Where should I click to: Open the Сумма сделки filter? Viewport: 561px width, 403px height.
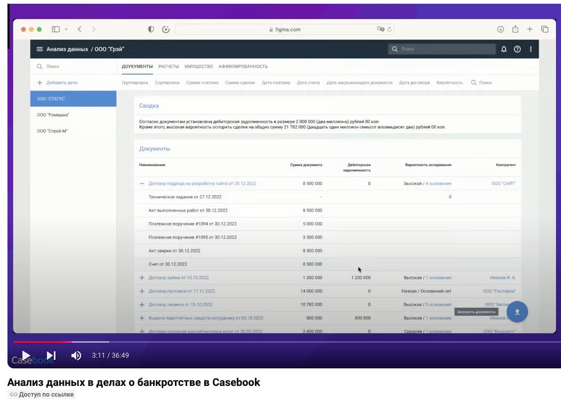pos(240,83)
